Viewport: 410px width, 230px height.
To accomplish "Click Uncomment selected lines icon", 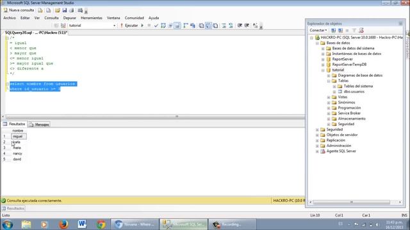I will coord(231,26).
